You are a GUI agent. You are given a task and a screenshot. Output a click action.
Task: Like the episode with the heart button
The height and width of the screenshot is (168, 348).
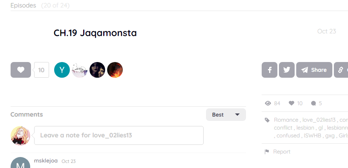coord(21,70)
